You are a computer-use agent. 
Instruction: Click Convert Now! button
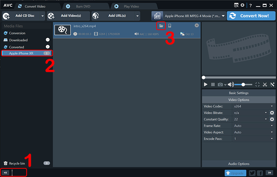[251, 16]
